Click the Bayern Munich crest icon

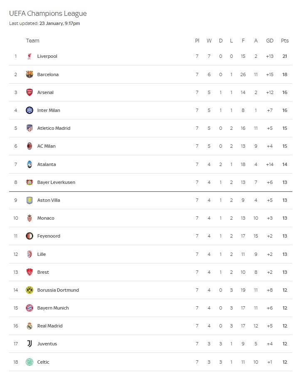pyautogui.click(x=30, y=308)
